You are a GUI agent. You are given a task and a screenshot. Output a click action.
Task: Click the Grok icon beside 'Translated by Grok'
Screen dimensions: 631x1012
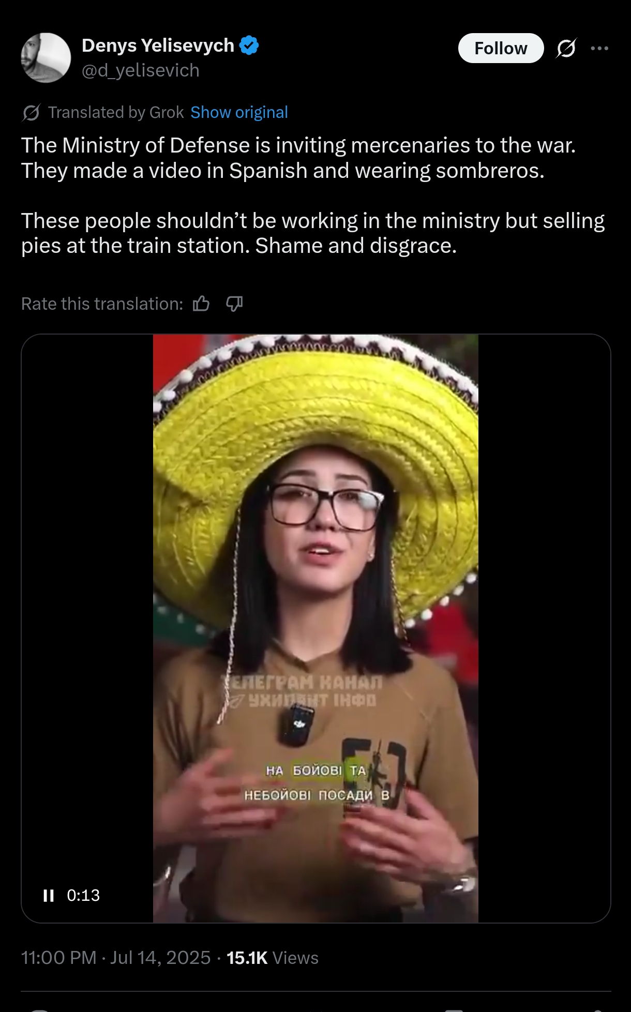31,112
